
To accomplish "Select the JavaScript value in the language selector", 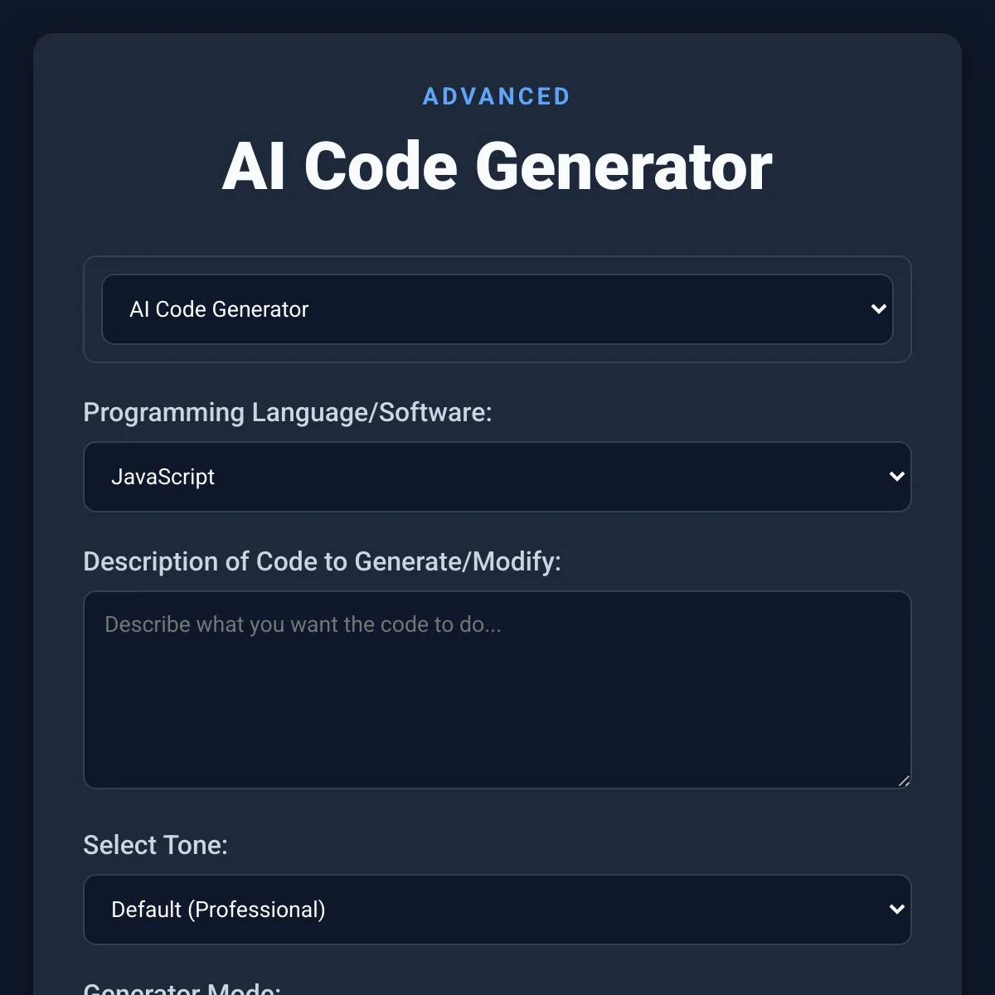I will 164,477.
